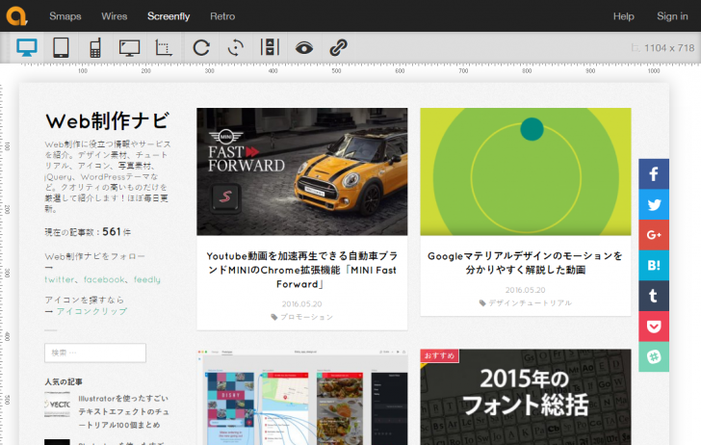Image resolution: width=701 pixels, height=445 pixels.
Task: Open the facebook follow link
Action: 104,279
